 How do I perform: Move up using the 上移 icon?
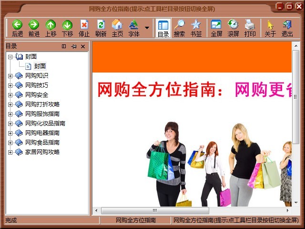coord(51,28)
